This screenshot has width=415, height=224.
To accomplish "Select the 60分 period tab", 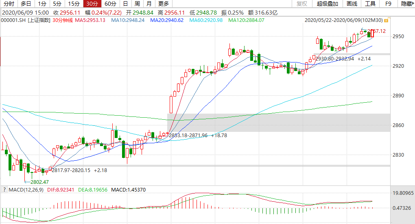I will point(110,4).
